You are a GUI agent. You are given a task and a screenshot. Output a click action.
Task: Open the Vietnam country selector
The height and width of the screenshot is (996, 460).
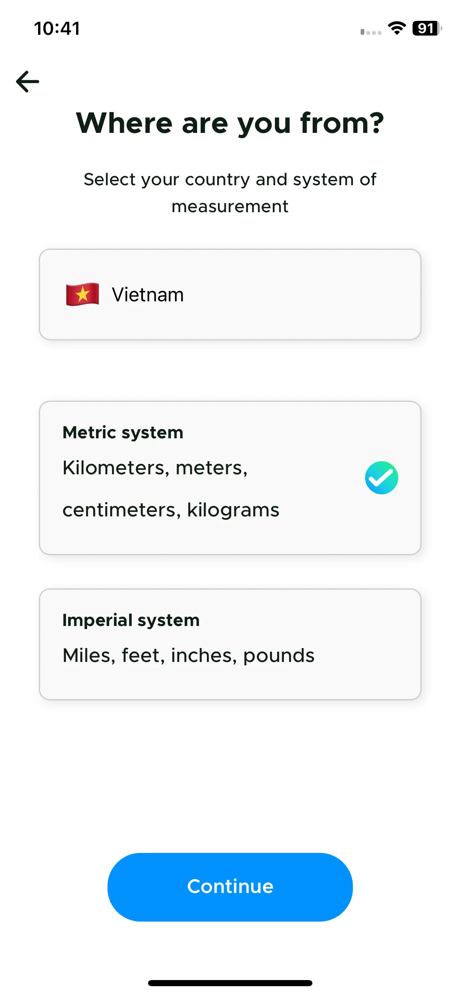(230, 294)
